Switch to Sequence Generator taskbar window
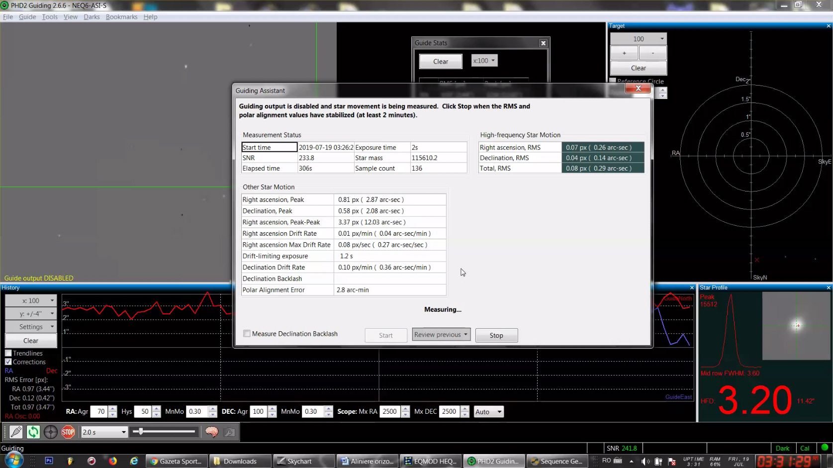This screenshot has height=468, width=833. click(556, 461)
